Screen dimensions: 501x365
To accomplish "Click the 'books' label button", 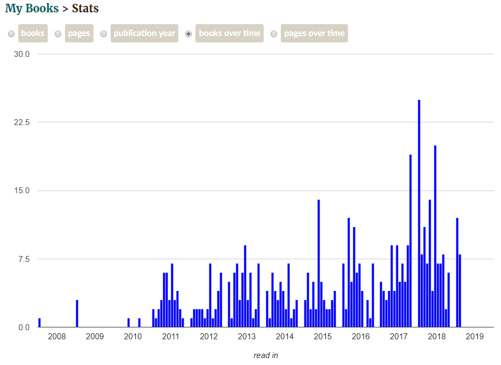I will [33, 33].
